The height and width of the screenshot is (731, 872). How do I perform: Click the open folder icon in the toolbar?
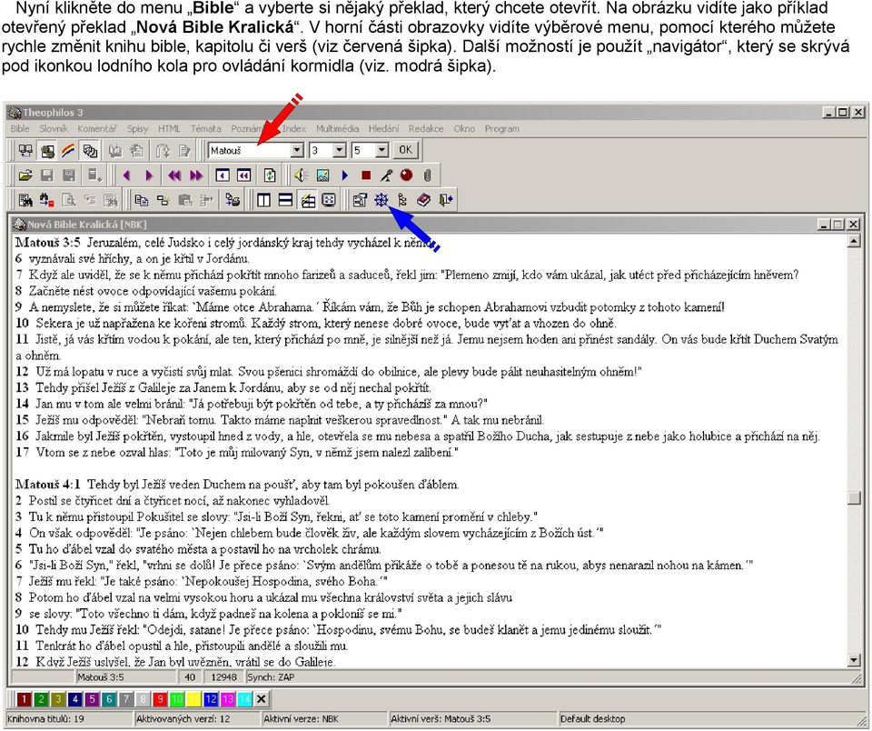pyautogui.click(x=25, y=175)
